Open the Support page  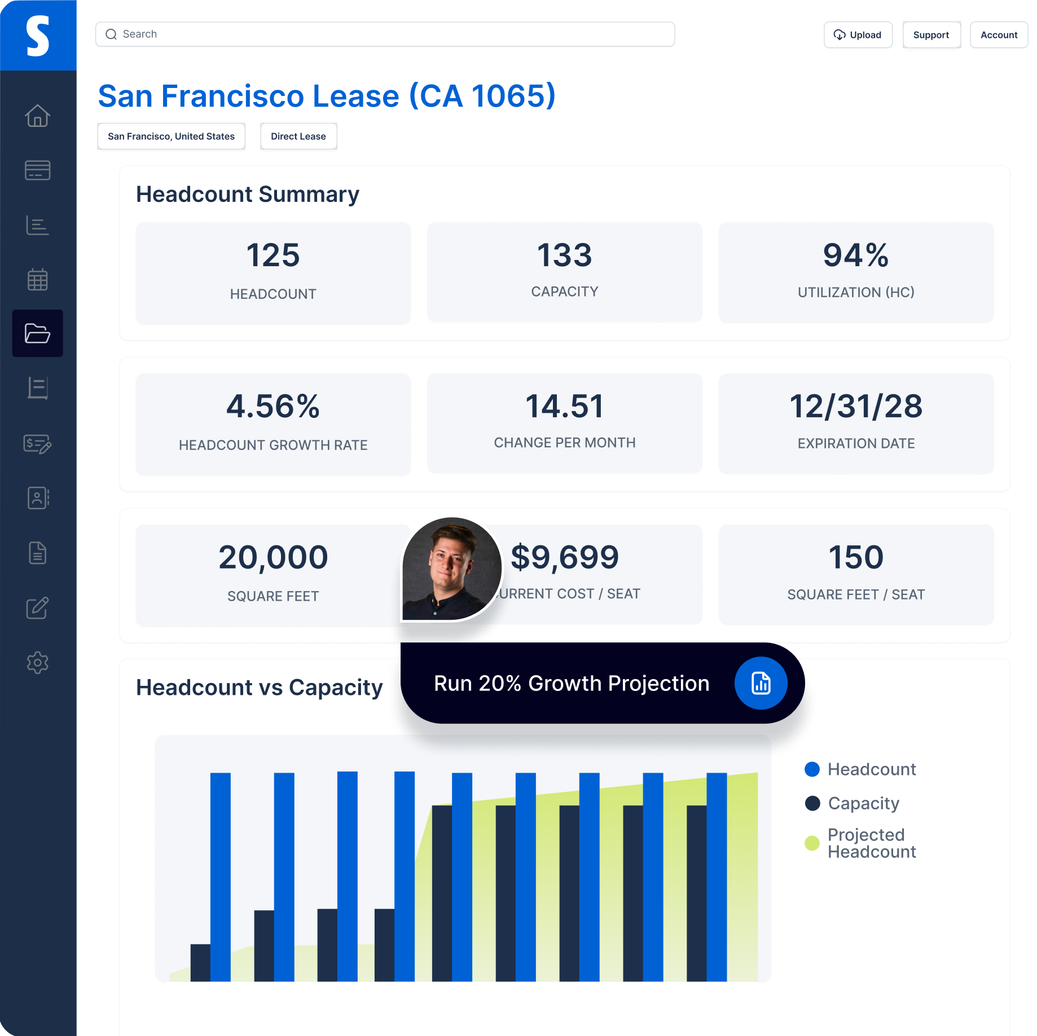click(931, 35)
